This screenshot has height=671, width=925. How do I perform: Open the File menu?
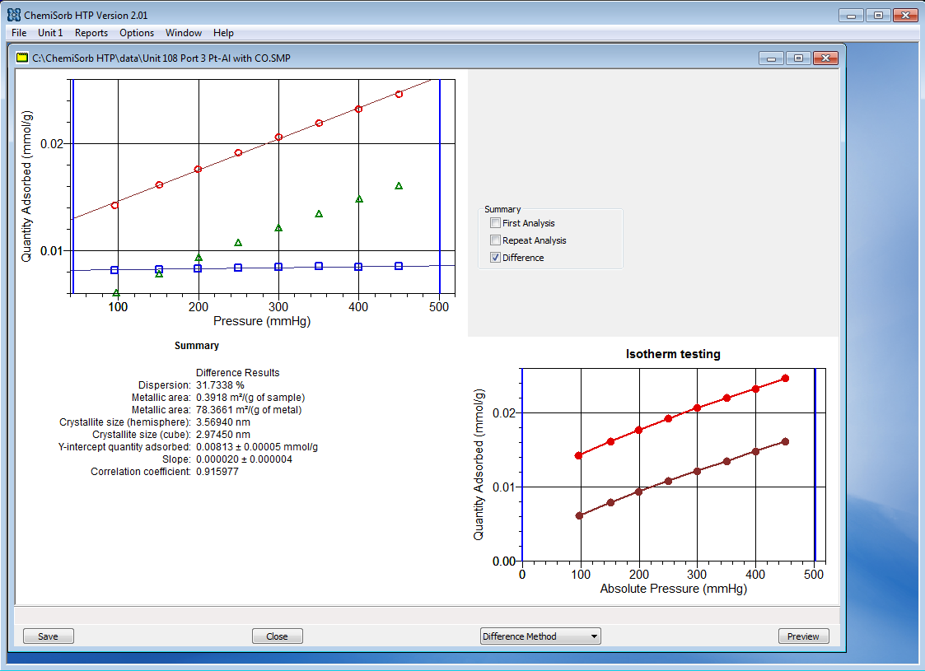(x=19, y=33)
